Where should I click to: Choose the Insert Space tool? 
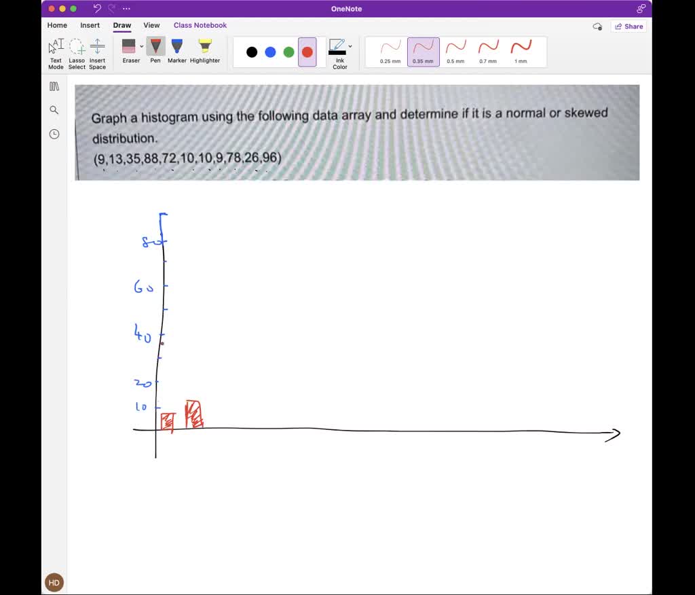tap(98, 54)
